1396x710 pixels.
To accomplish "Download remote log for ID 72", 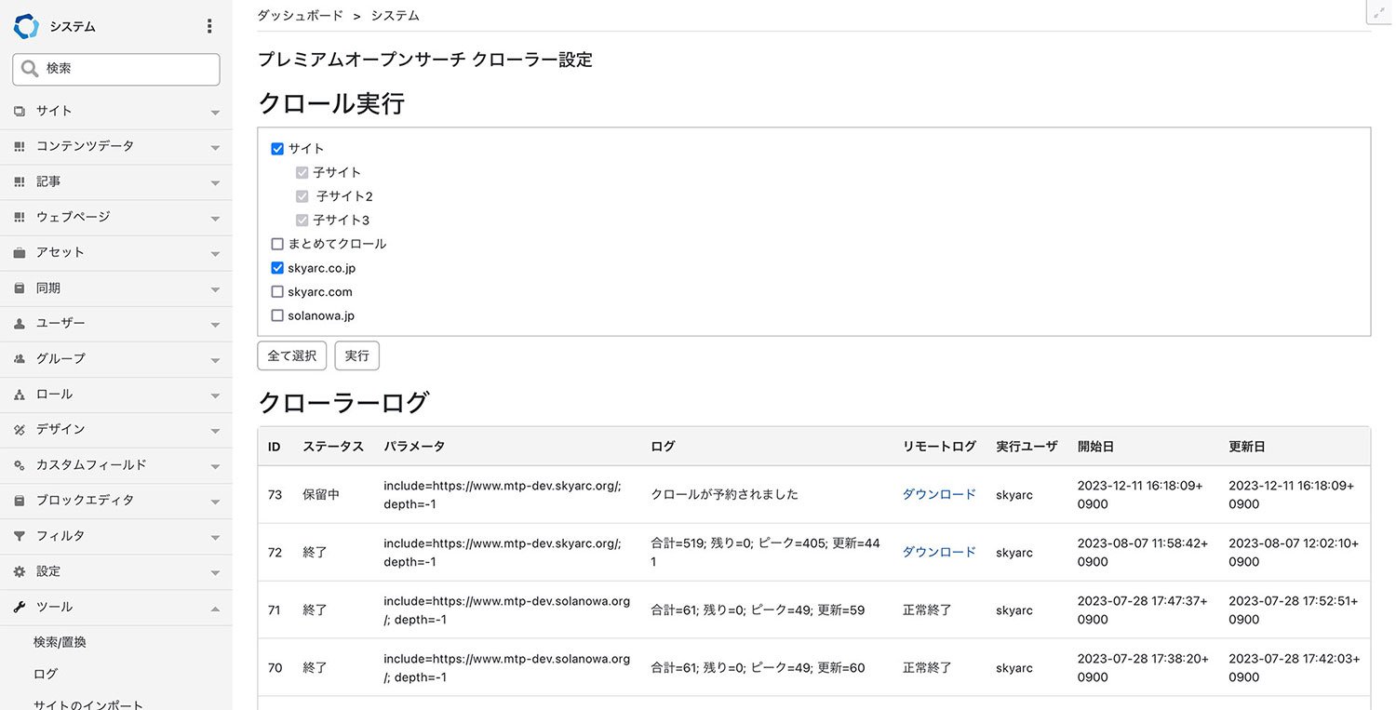I will tap(939, 552).
